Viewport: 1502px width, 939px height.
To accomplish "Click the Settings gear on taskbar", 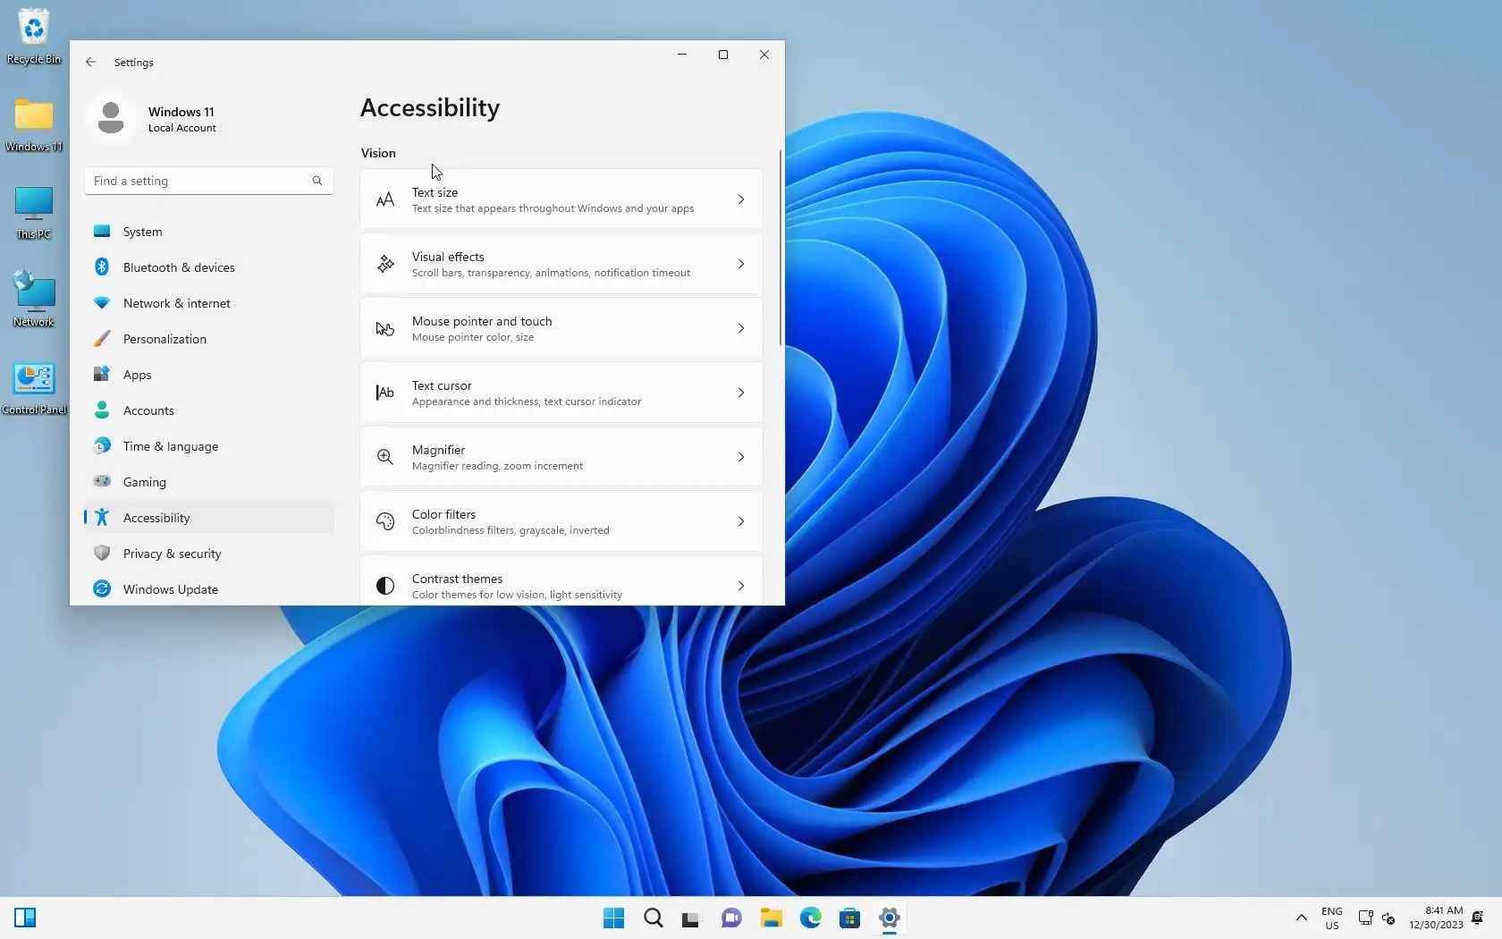I will [890, 918].
